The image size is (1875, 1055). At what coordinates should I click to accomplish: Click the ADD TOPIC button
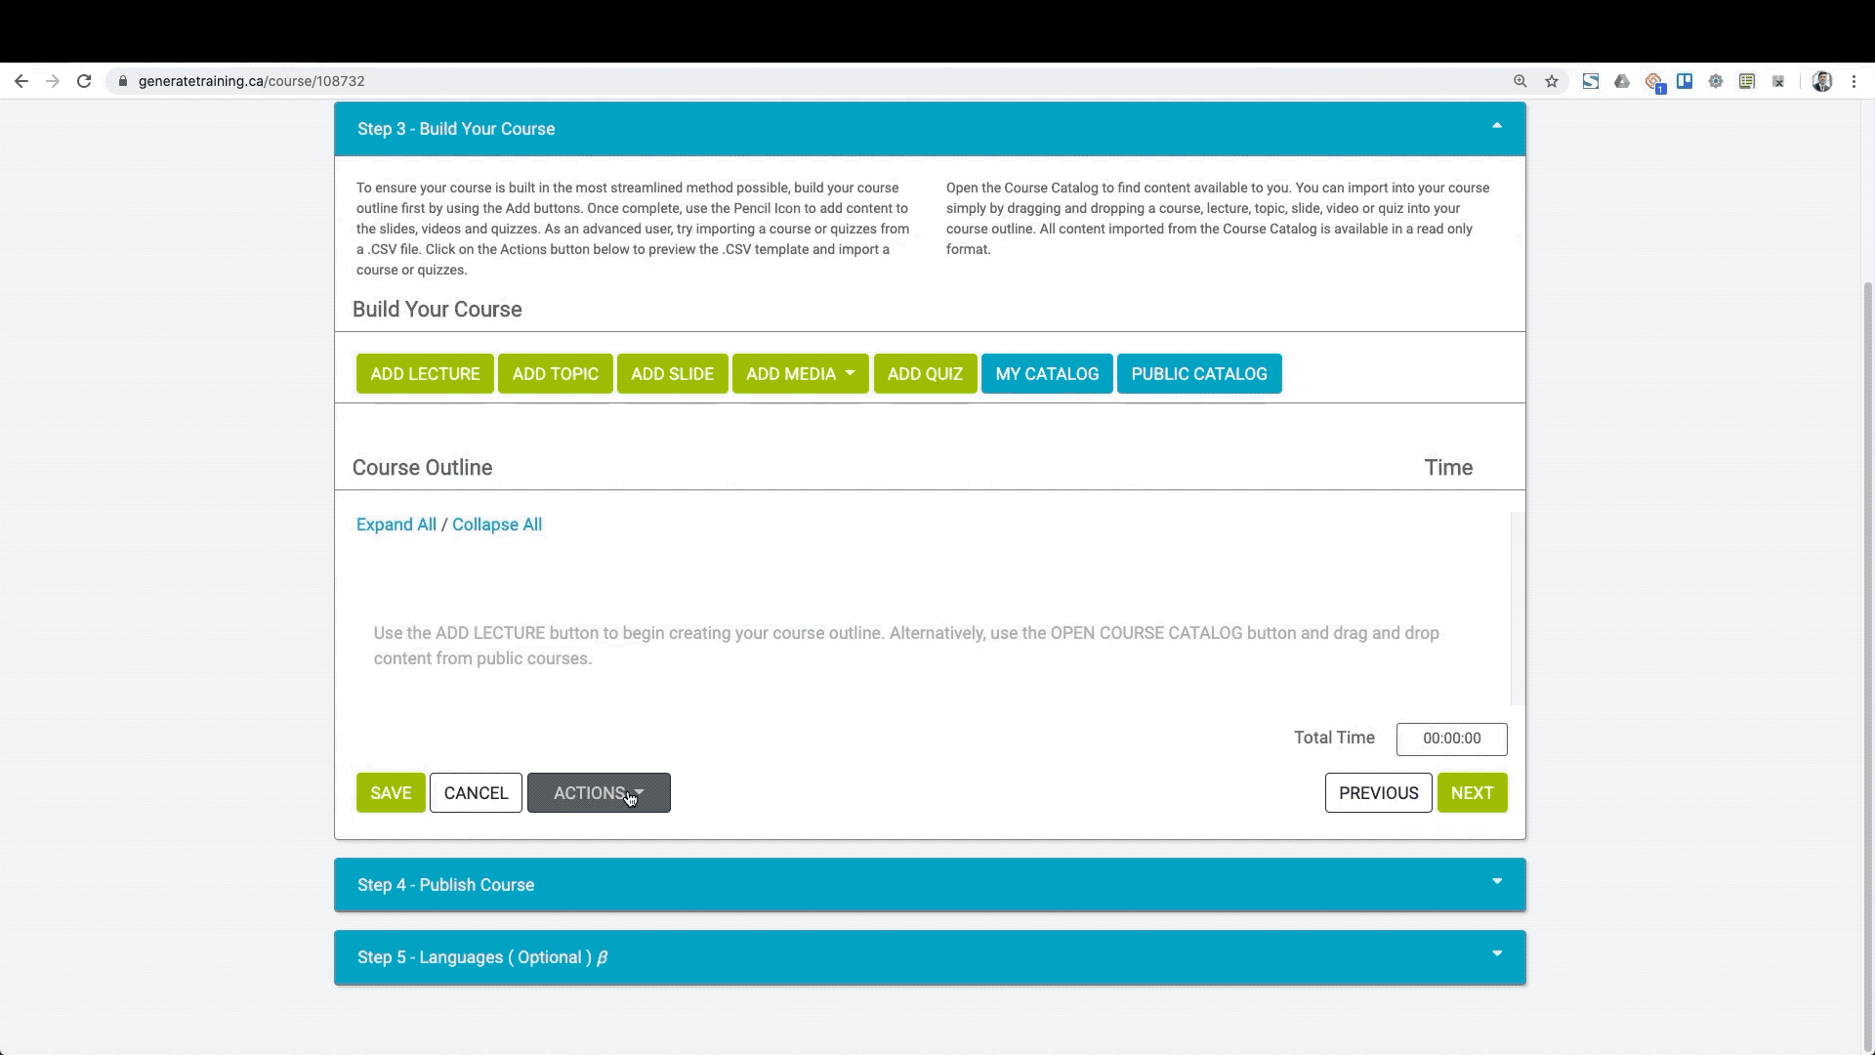[x=555, y=374]
